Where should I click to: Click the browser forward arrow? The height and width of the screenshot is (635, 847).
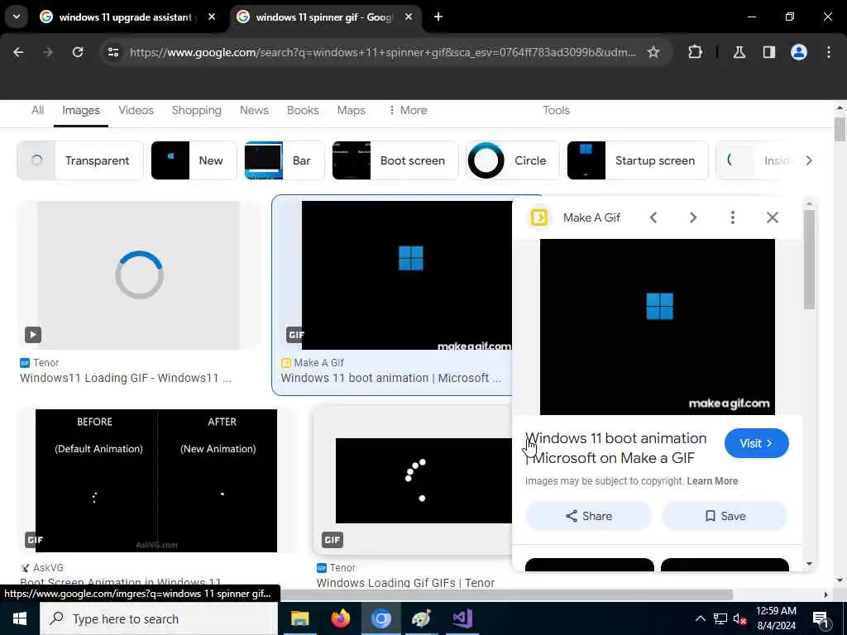(x=47, y=52)
